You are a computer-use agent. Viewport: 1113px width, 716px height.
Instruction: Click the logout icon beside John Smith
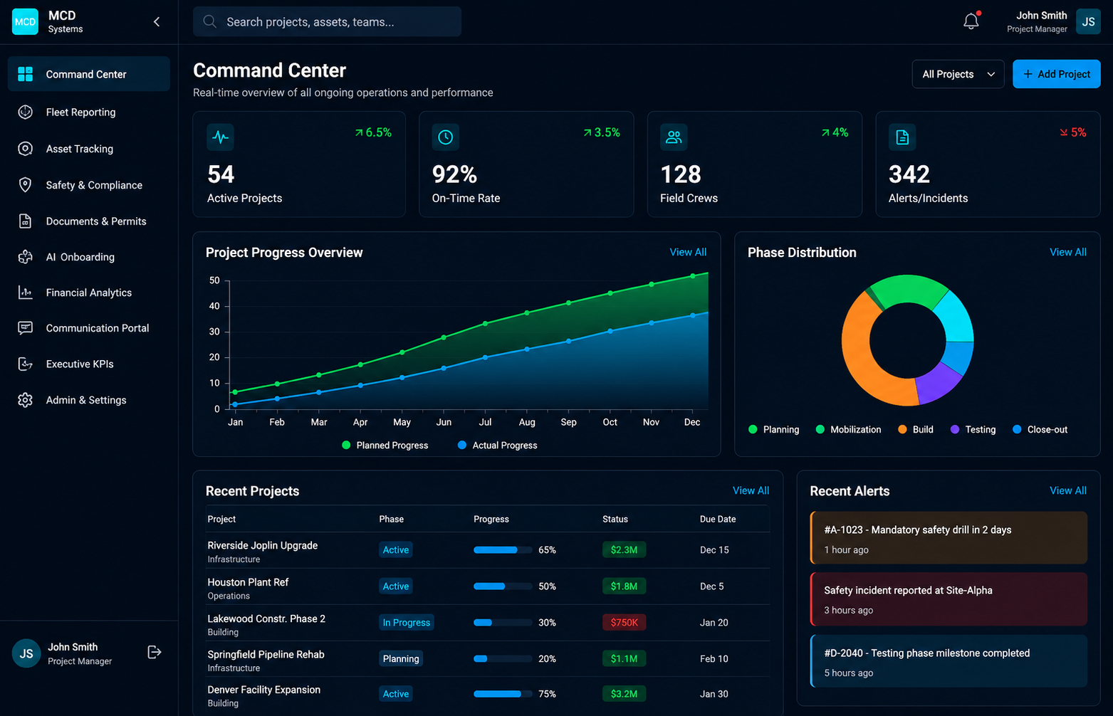pyautogui.click(x=155, y=652)
